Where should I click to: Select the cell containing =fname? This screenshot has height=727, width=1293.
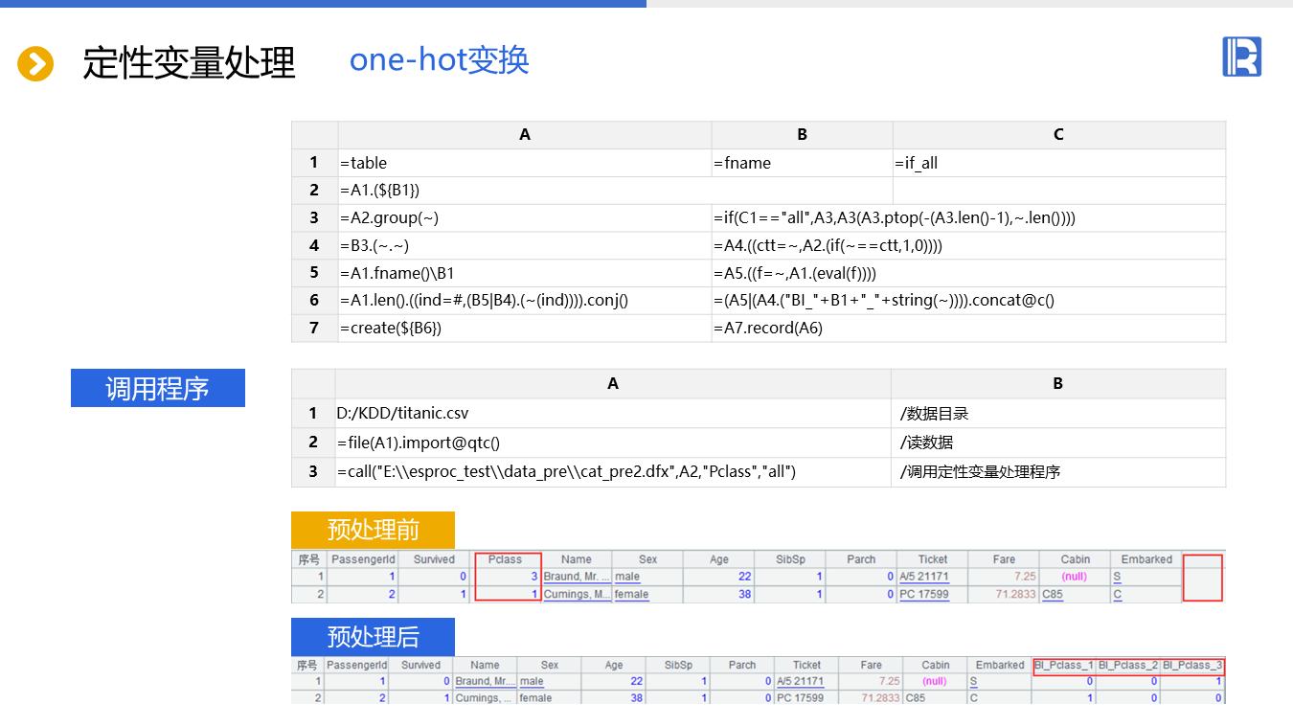(802, 163)
